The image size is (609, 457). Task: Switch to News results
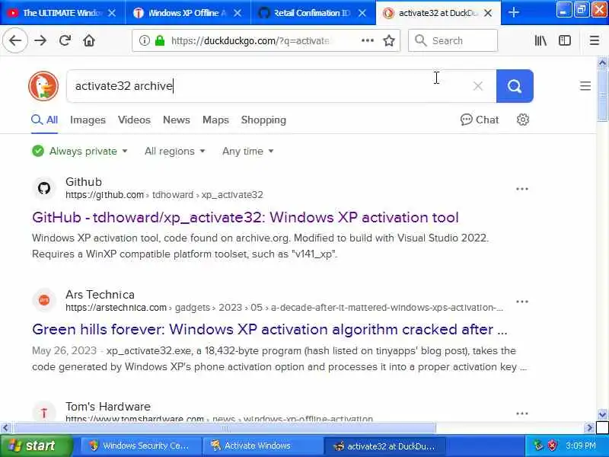click(x=177, y=120)
